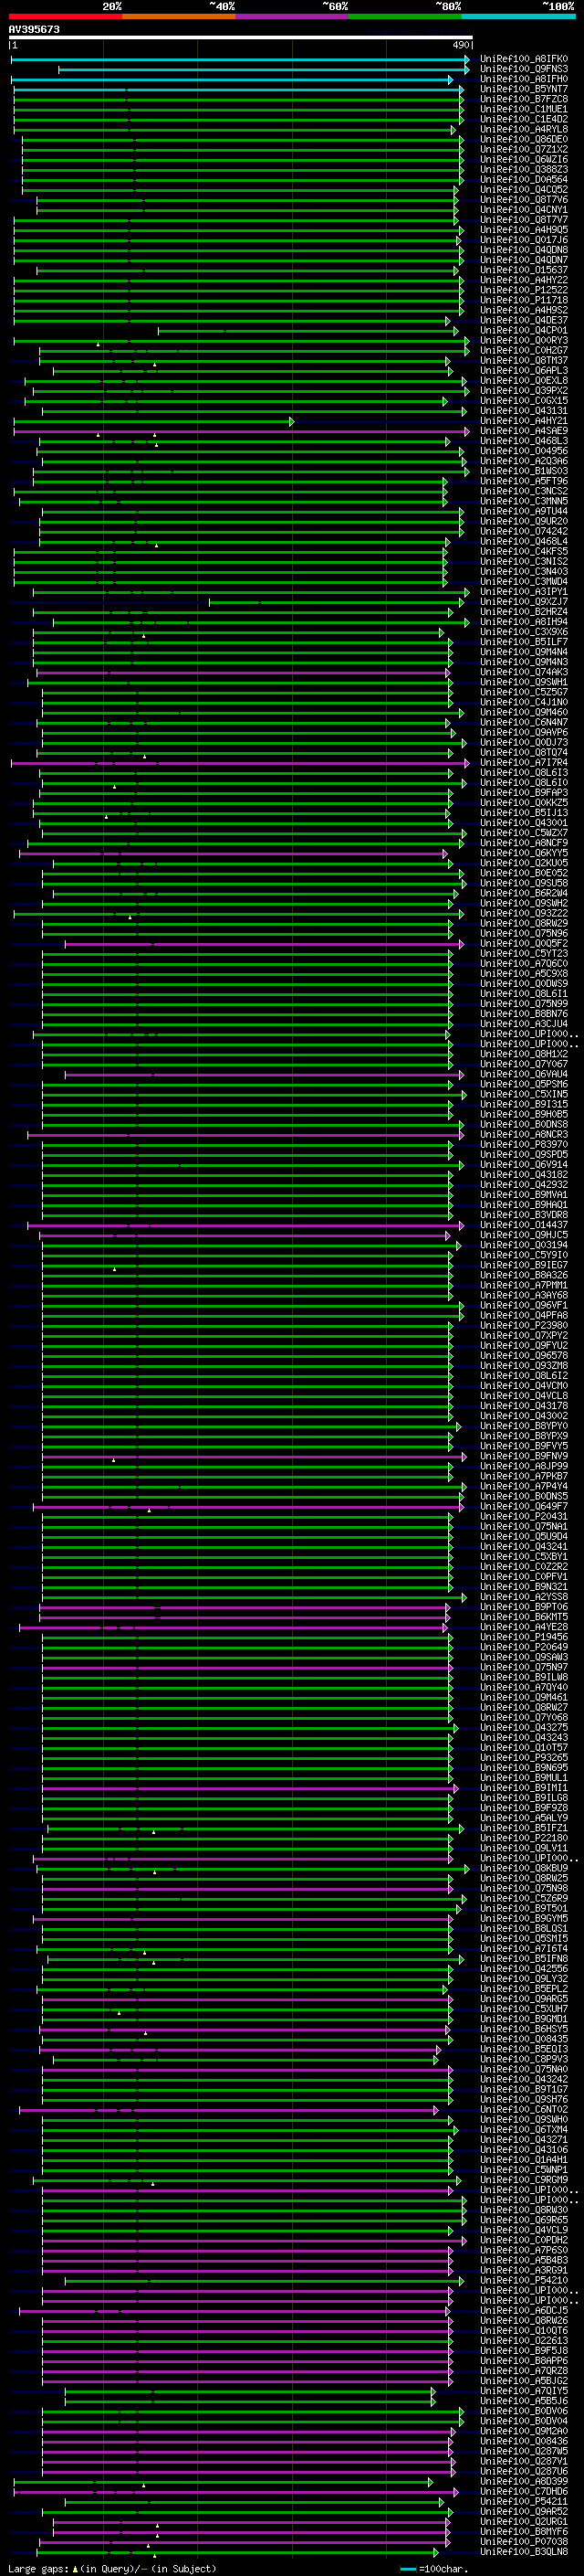Select hit label UniRef100_P20431

point(524,1517)
